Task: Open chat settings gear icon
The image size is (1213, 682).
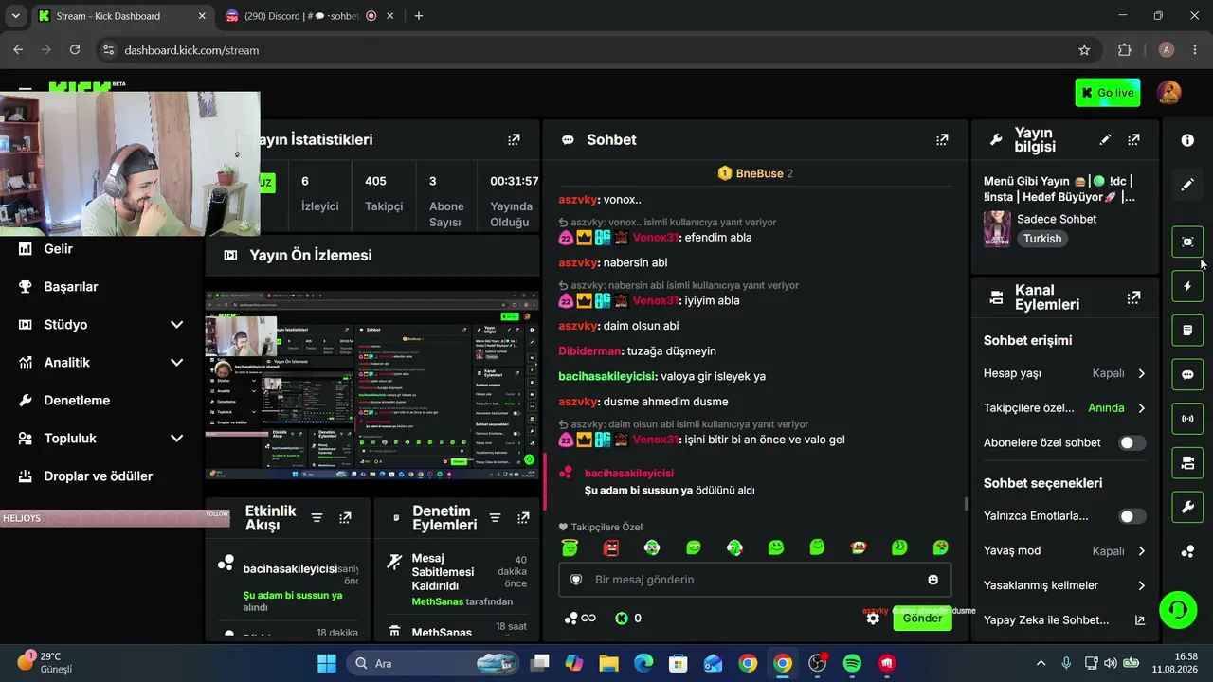Action: point(873,619)
